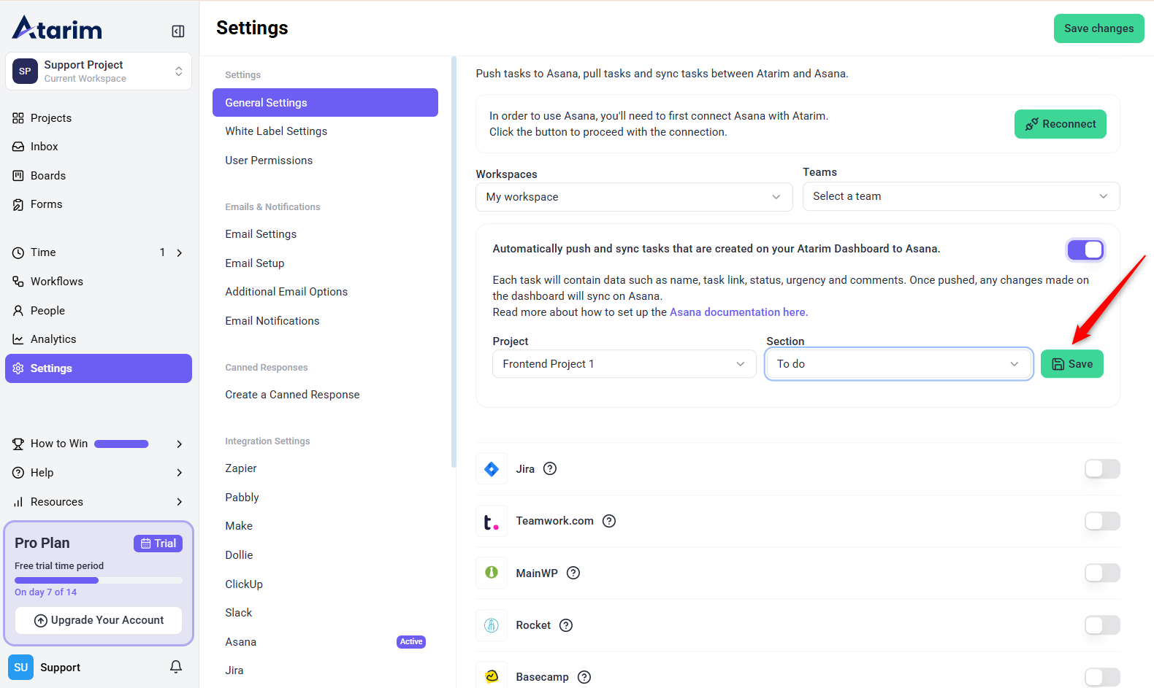The image size is (1154, 688).
Task: Open the Select a team dropdown
Action: 960,196
